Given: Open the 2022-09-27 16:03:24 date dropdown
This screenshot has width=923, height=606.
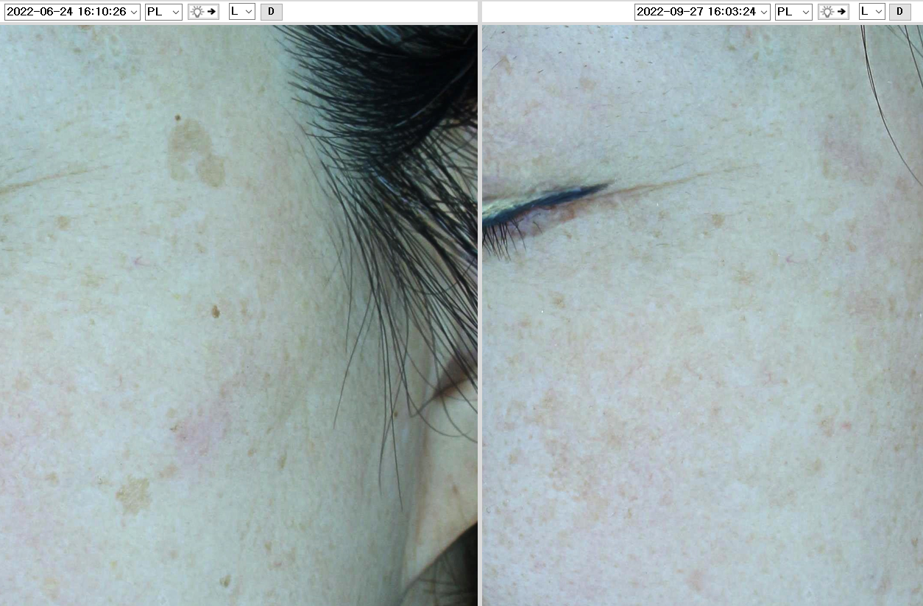Looking at the screenshot, I should (702, 12).
